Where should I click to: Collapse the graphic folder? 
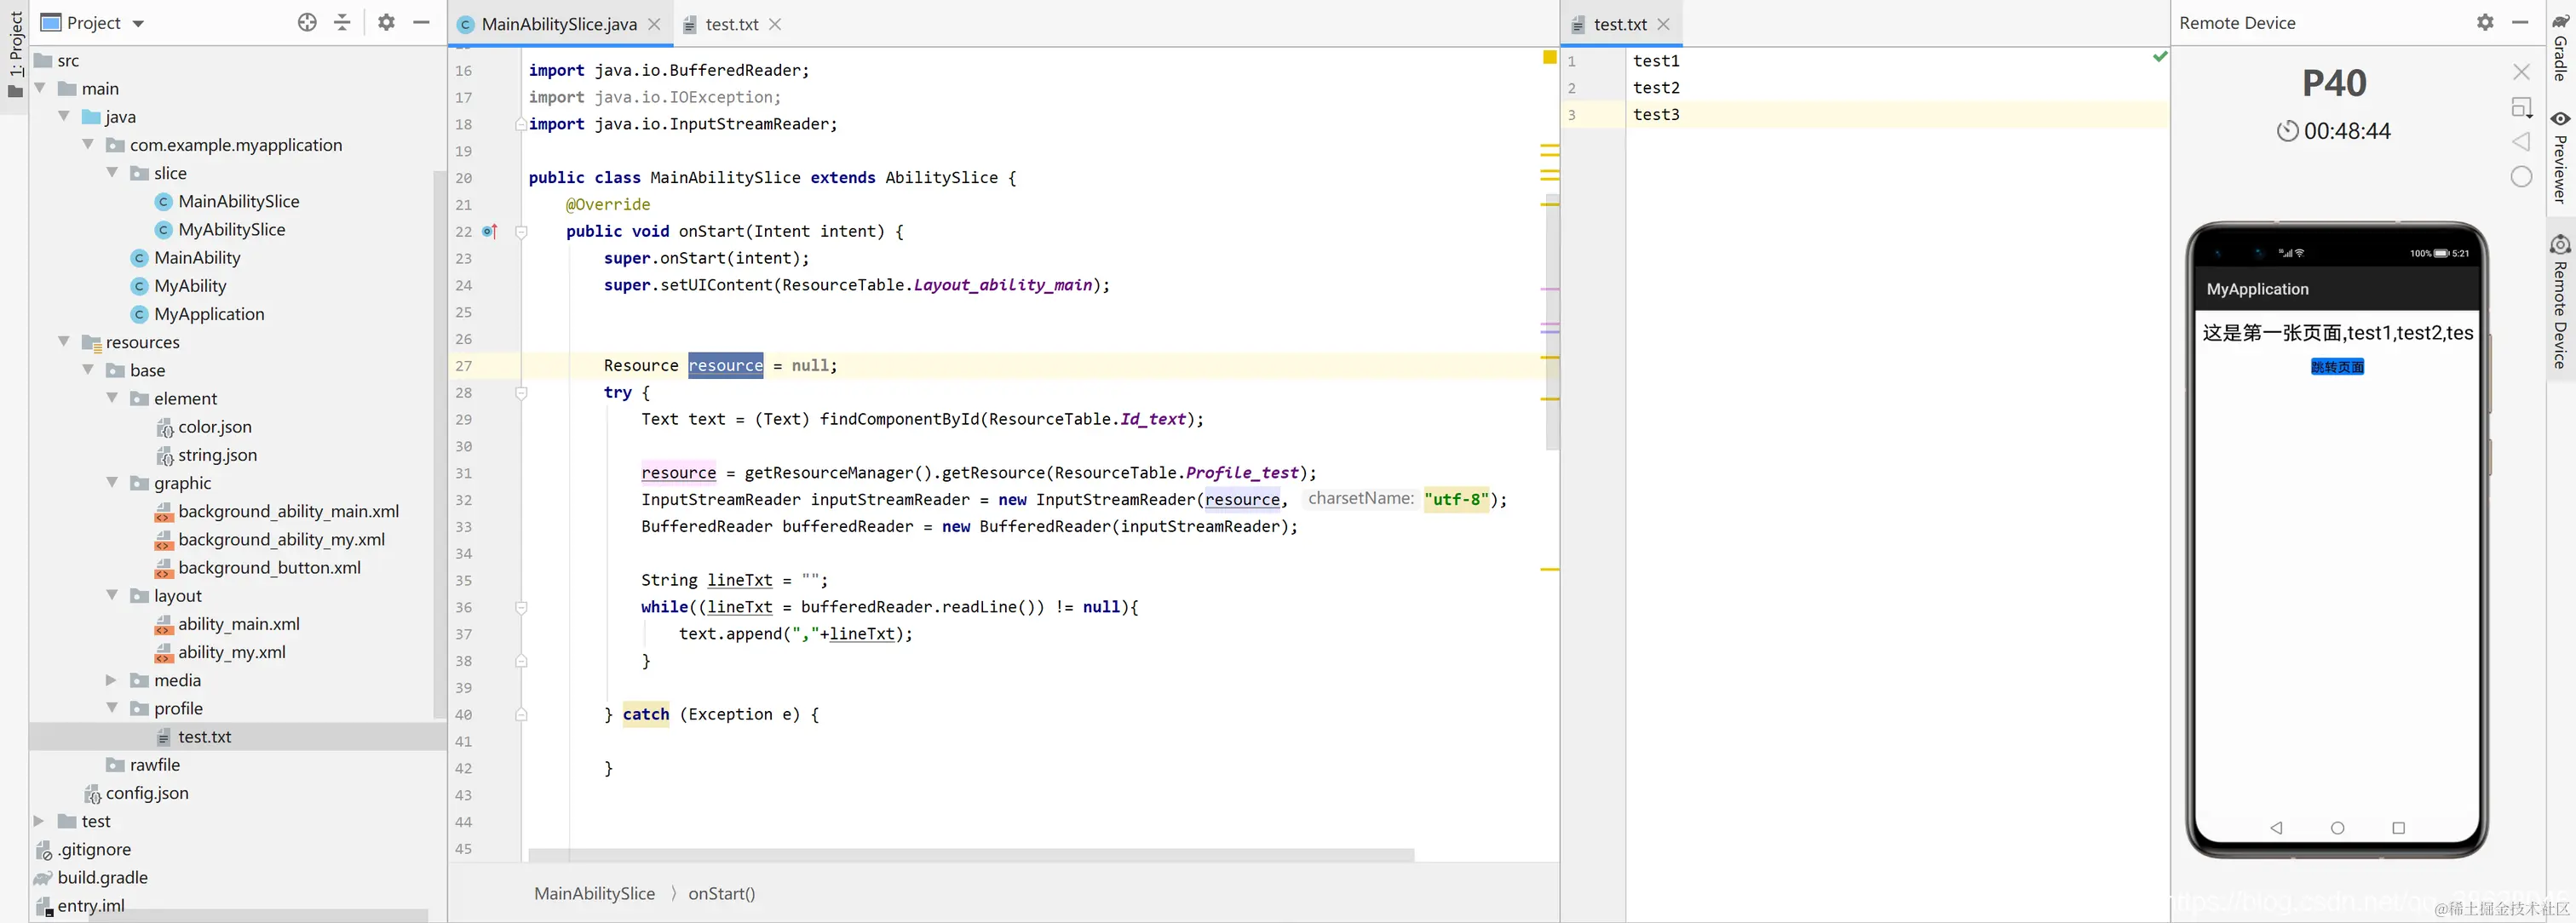coord(111,483)
